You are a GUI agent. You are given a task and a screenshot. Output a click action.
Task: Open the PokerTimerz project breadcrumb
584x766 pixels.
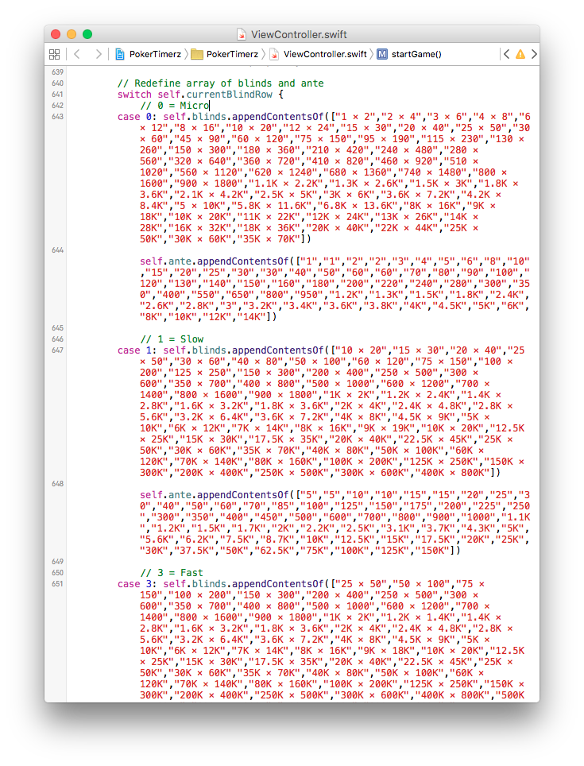point(149,54)
